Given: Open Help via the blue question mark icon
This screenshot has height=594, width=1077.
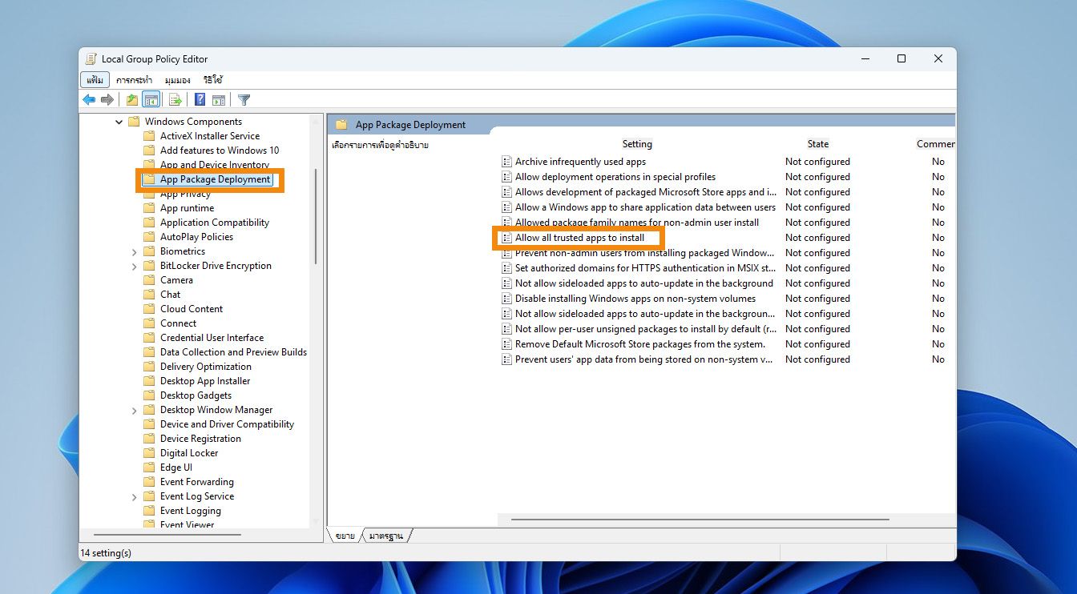Looking at the screenshot, I should click(200, 100).
